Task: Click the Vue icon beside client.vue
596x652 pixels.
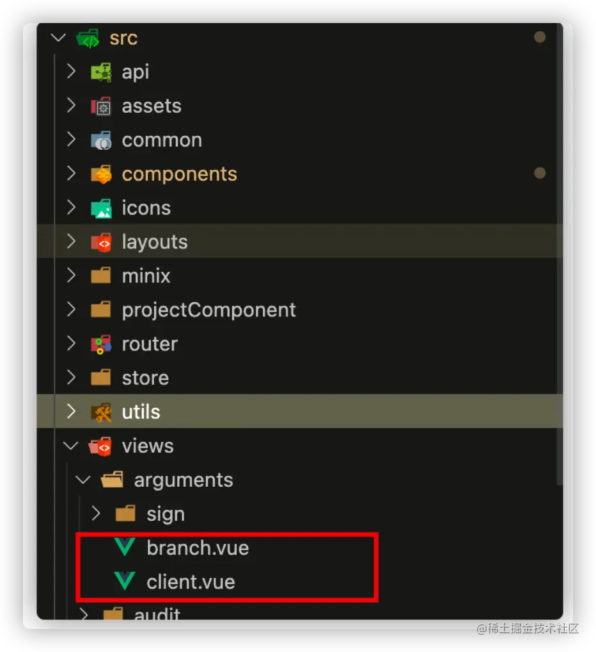Action: coord(124,582)
